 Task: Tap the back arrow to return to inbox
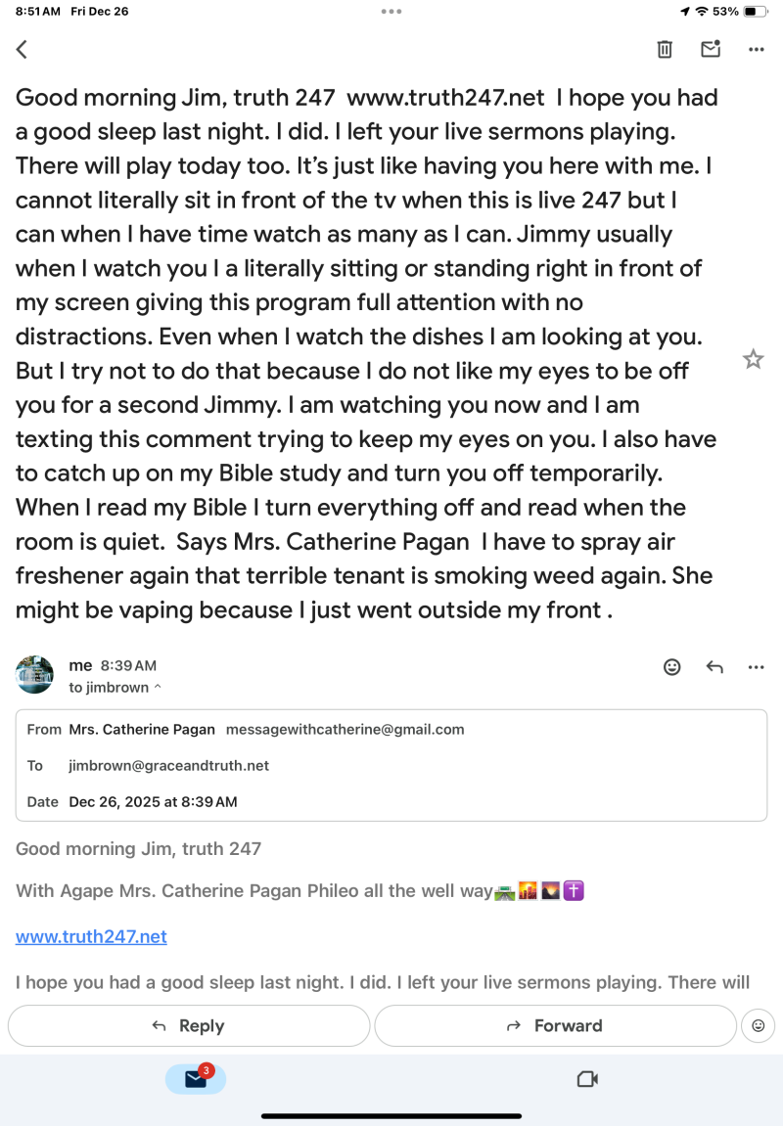22,49
